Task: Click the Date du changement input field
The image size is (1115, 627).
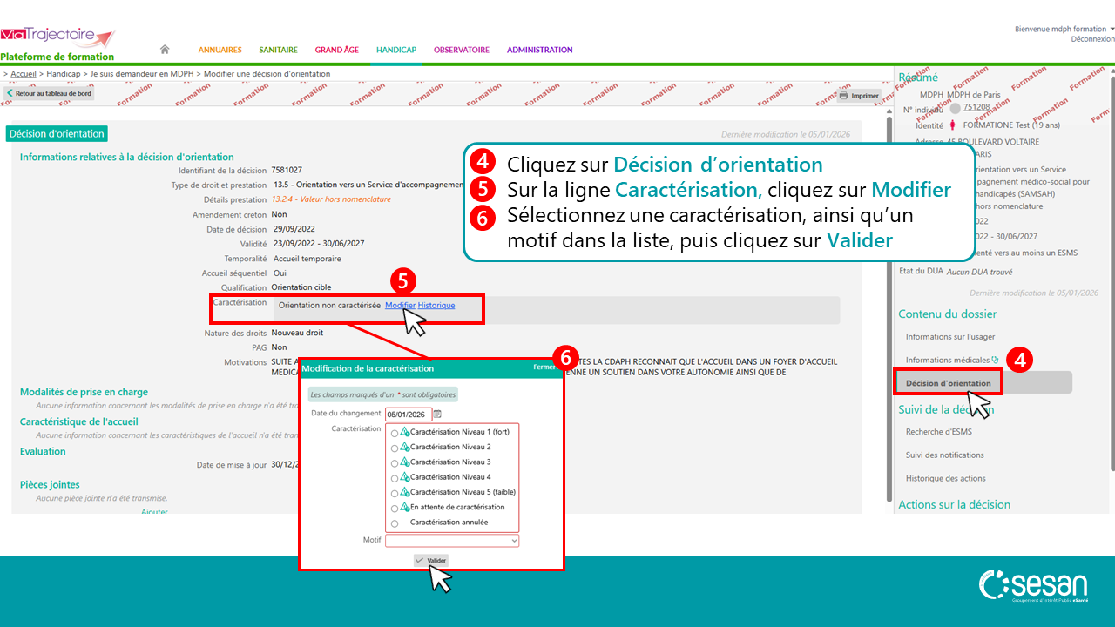Action: pos(408,415)
